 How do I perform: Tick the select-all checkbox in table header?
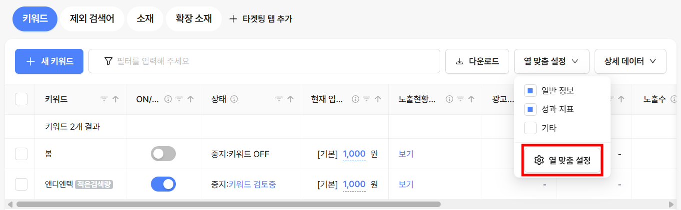(x=21, y=99)
